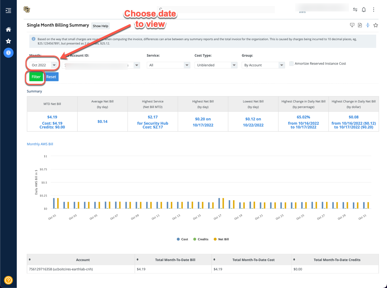Click the green Filter button

36,77
